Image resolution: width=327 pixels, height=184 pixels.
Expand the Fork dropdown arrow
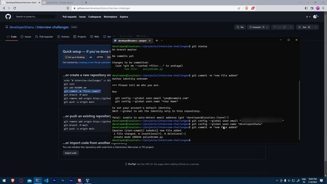291,27
